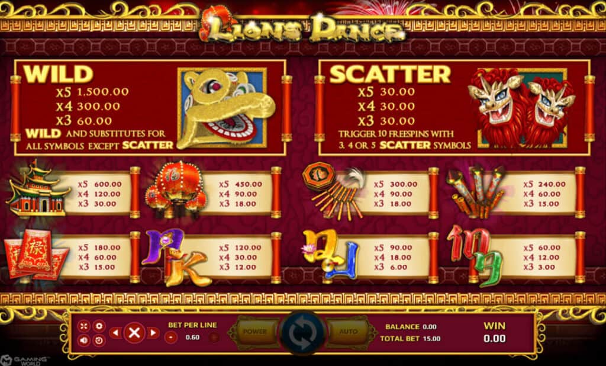Increase bet per line with plus
This screenshot has height=366, width=606.
pyautogui.click(x=214, y=338)
